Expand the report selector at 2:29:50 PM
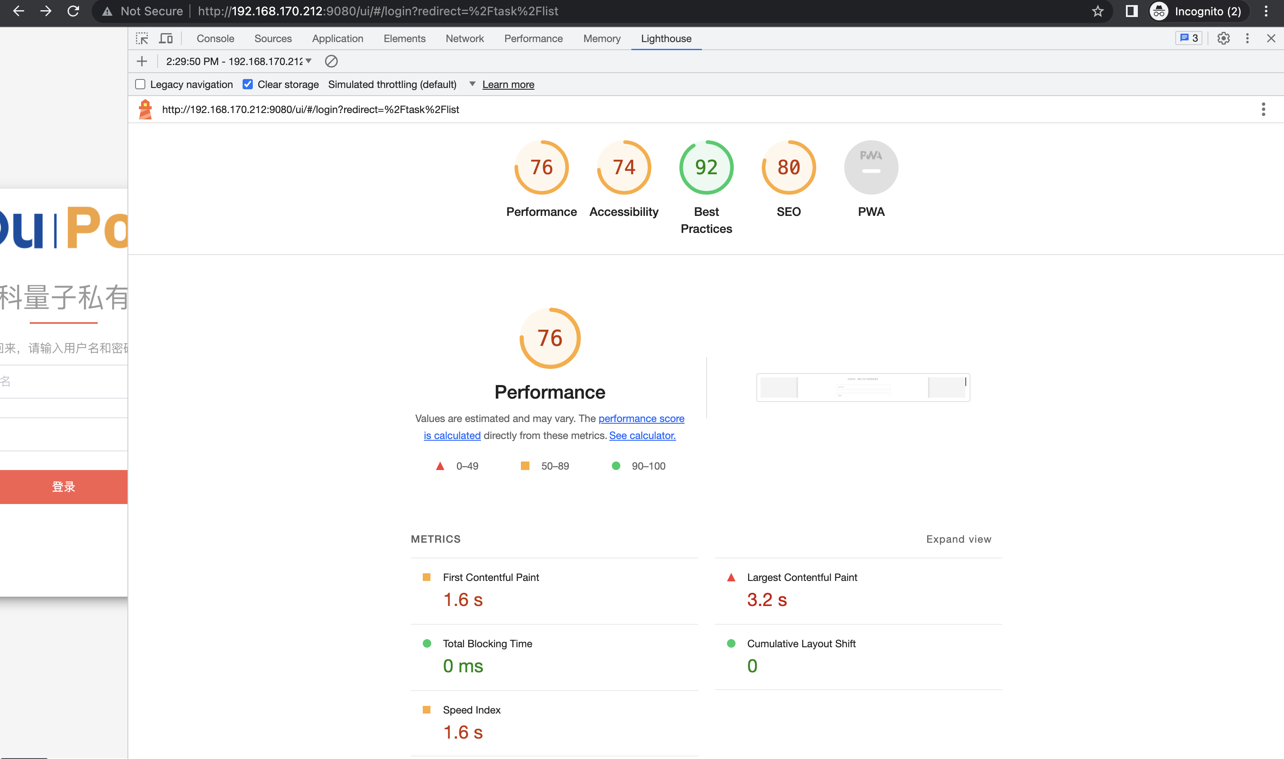The width and height of the screenshot is (1284, 759). pyautogui.click(x=238, y=61)
